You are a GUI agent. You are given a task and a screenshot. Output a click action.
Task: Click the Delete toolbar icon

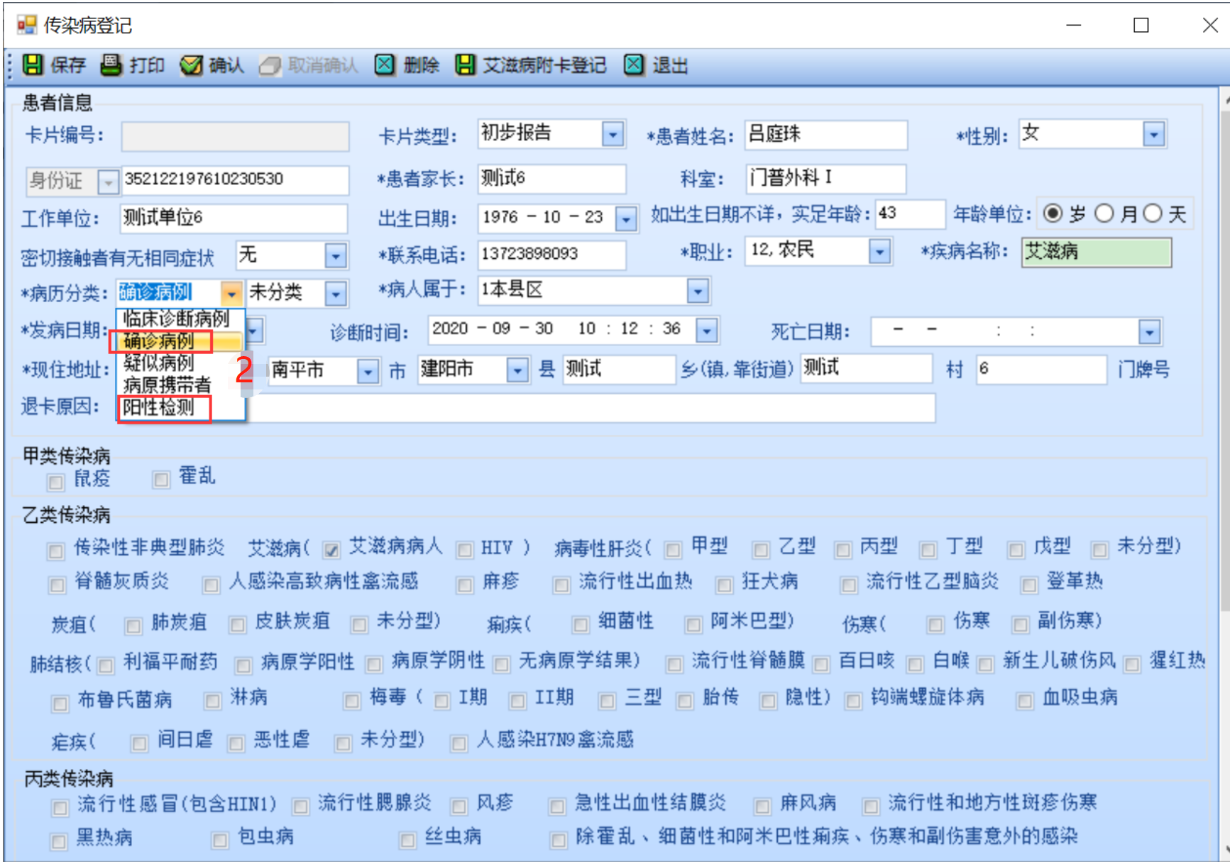pyautogui.click(x=385, y=65)
